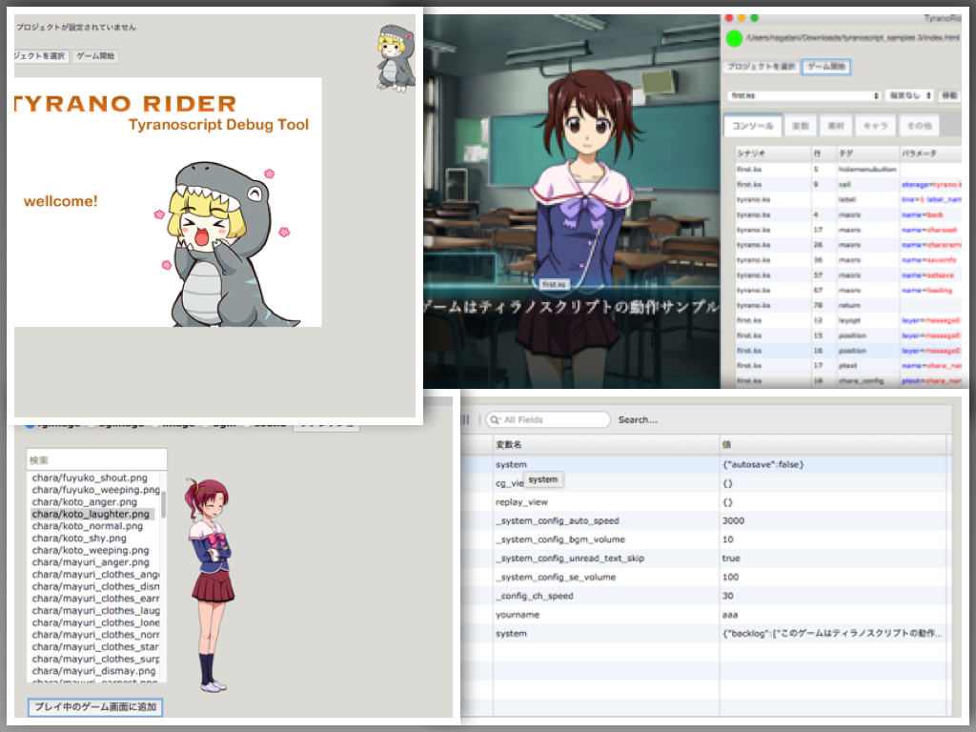Image resolution: width=976 pixels, height=732 pixels.
Task: Click the columns grip icon left of All Fields
Action: 465,419
